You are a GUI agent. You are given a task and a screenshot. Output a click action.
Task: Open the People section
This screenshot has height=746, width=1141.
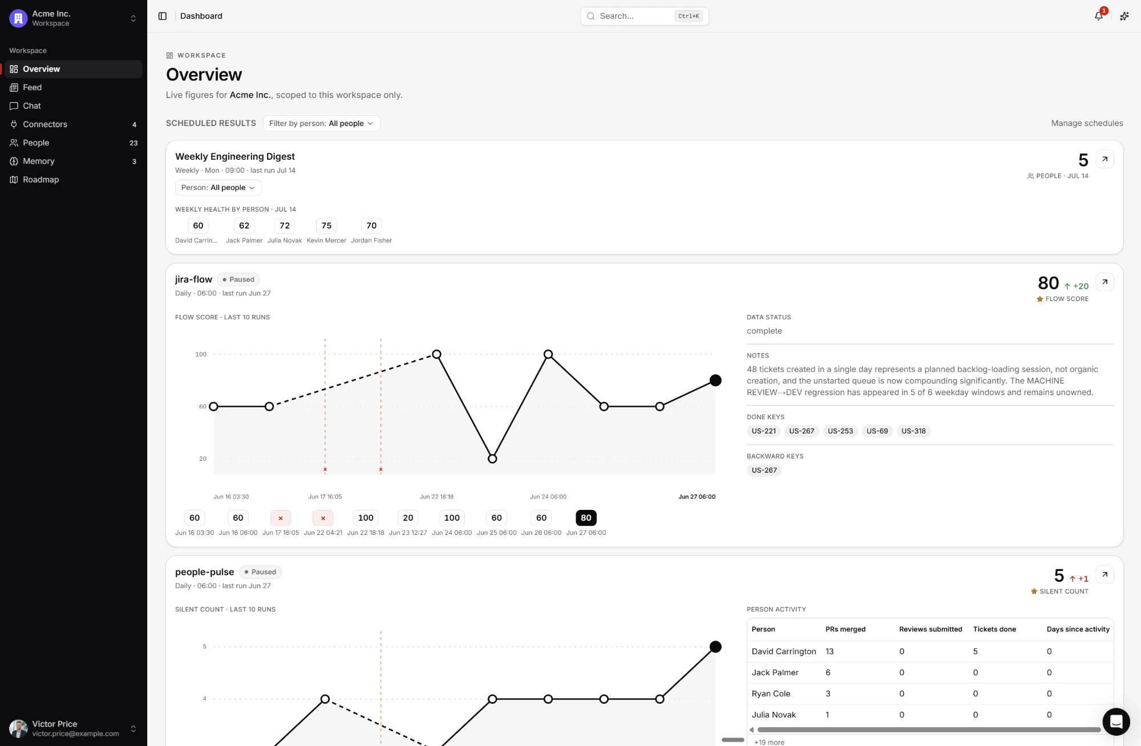[x=74, y=143]
